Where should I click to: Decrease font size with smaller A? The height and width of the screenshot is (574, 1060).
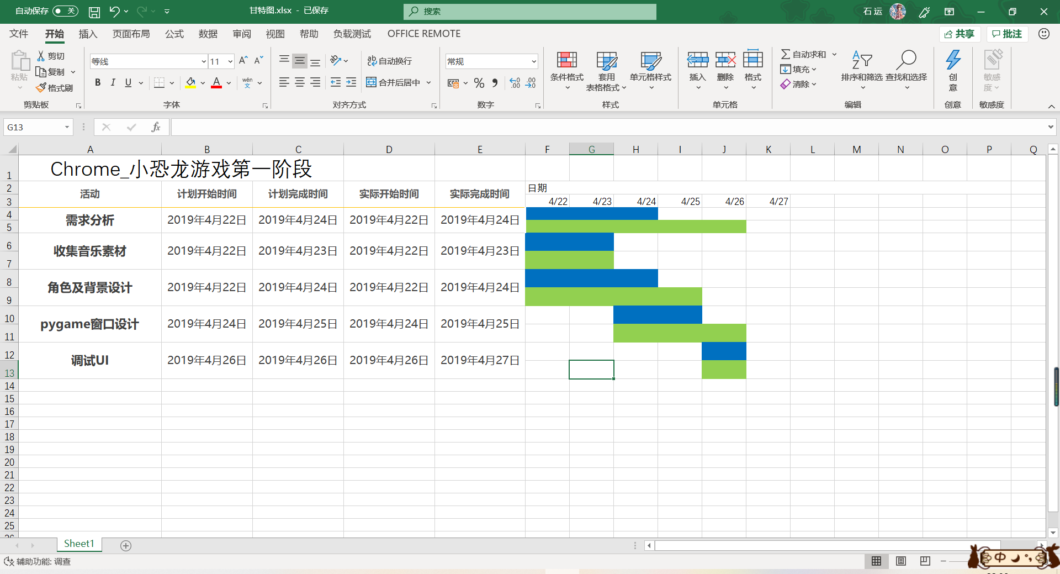(258, 61)
